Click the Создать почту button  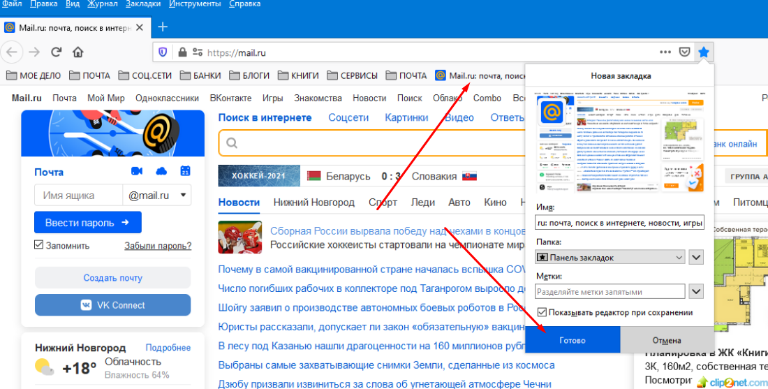(112, 278)
